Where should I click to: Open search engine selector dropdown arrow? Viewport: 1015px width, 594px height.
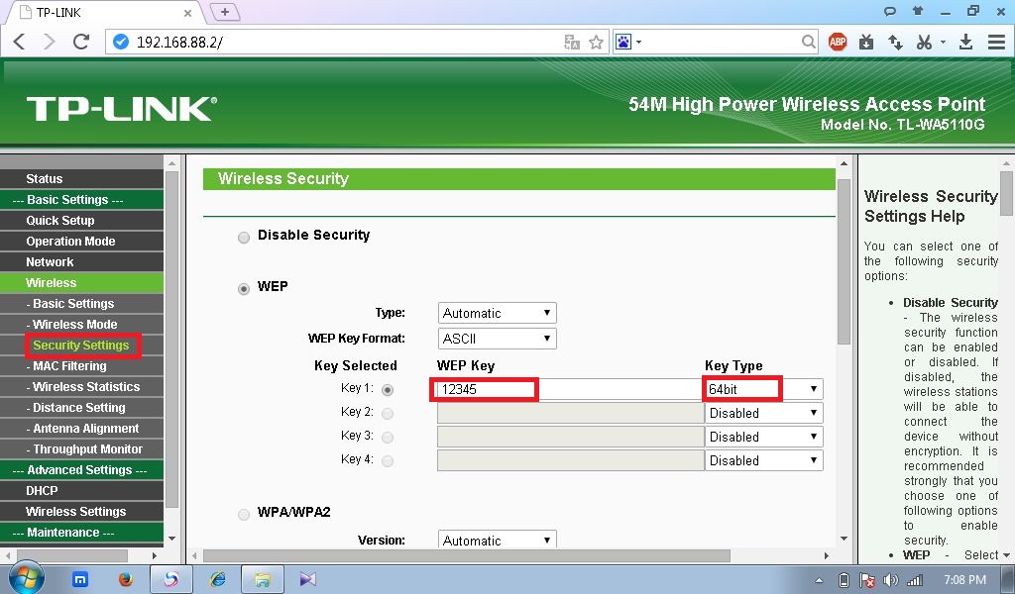tap(639, 42)
